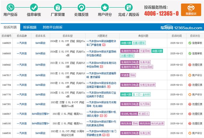This screenshot has height=138, width=204.
Task: Switch to the 投诉视频 tab
Action: (30, 27)
